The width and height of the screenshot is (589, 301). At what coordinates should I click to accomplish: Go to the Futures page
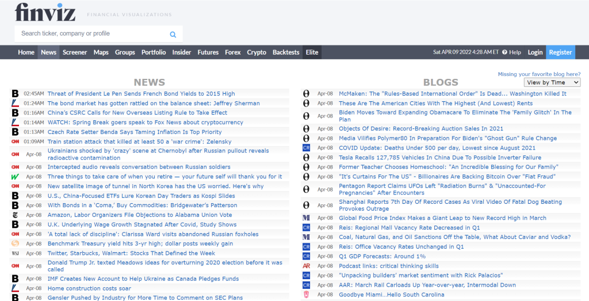[208, 52]
